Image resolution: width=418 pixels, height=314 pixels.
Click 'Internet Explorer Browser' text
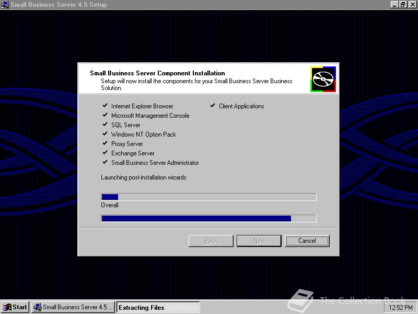(142, 106)
